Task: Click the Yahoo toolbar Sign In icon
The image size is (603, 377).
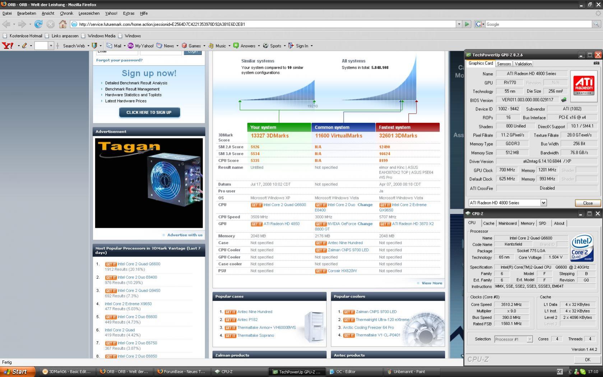Action: coord(291,46)
